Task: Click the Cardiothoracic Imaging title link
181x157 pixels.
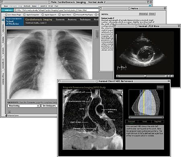Action: (x=39, y=20)
